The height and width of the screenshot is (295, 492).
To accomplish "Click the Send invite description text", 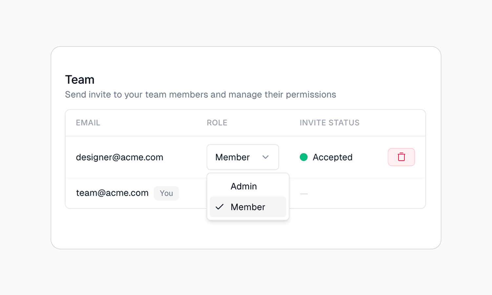I will tap(200, 95).
